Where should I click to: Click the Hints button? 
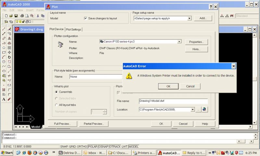(196, 49)
